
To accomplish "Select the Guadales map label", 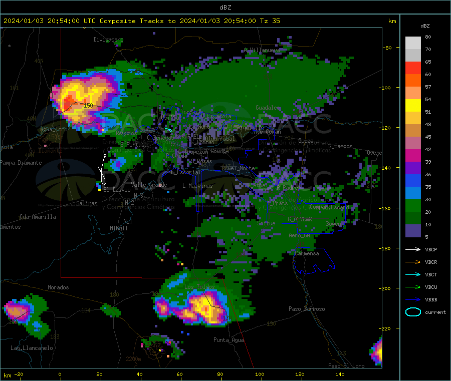I will [268, 108].
